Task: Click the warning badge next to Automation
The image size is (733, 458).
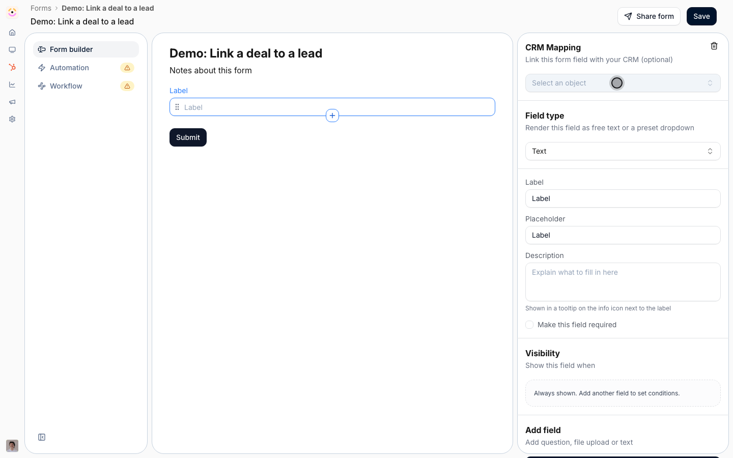Action: coord(127,68)
